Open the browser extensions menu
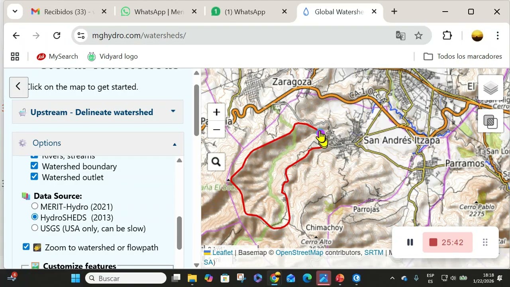The width and height of the screenshot is (510, 287). coord(447,35)
